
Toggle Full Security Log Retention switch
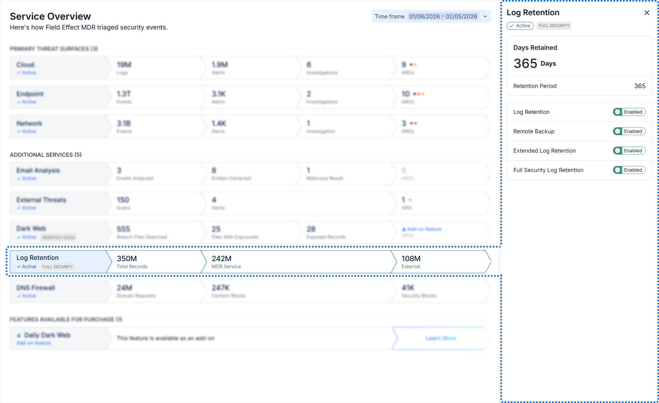pos(629,170)
